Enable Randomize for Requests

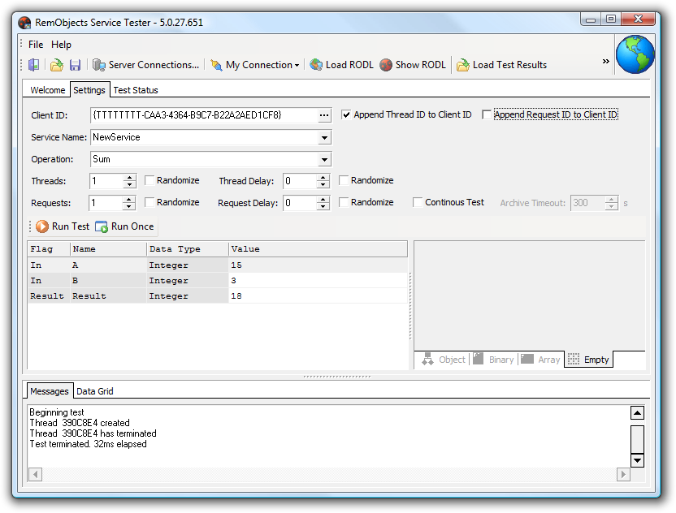click(149, 202)
